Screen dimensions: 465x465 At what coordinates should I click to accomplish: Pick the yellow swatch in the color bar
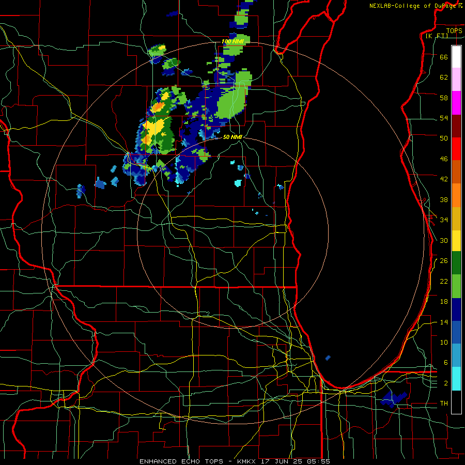tap(456, 241)
